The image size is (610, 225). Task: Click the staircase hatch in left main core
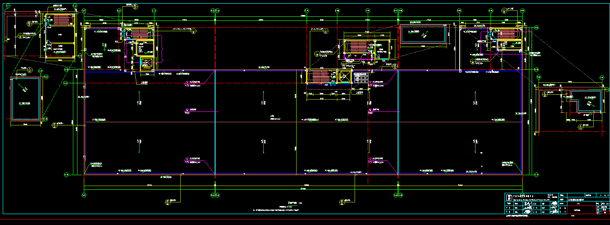click(140, 34)
